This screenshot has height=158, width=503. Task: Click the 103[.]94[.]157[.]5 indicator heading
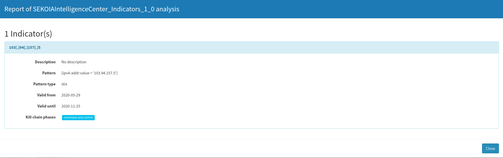tap(25, 47)
